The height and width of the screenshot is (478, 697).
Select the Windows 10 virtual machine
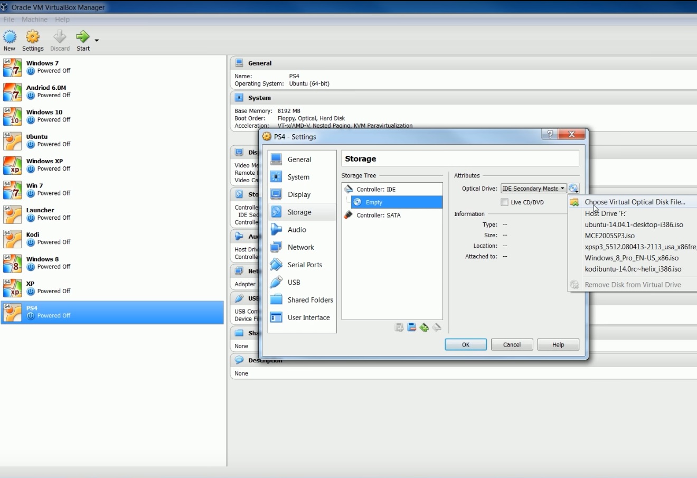[x=112, y=116]
